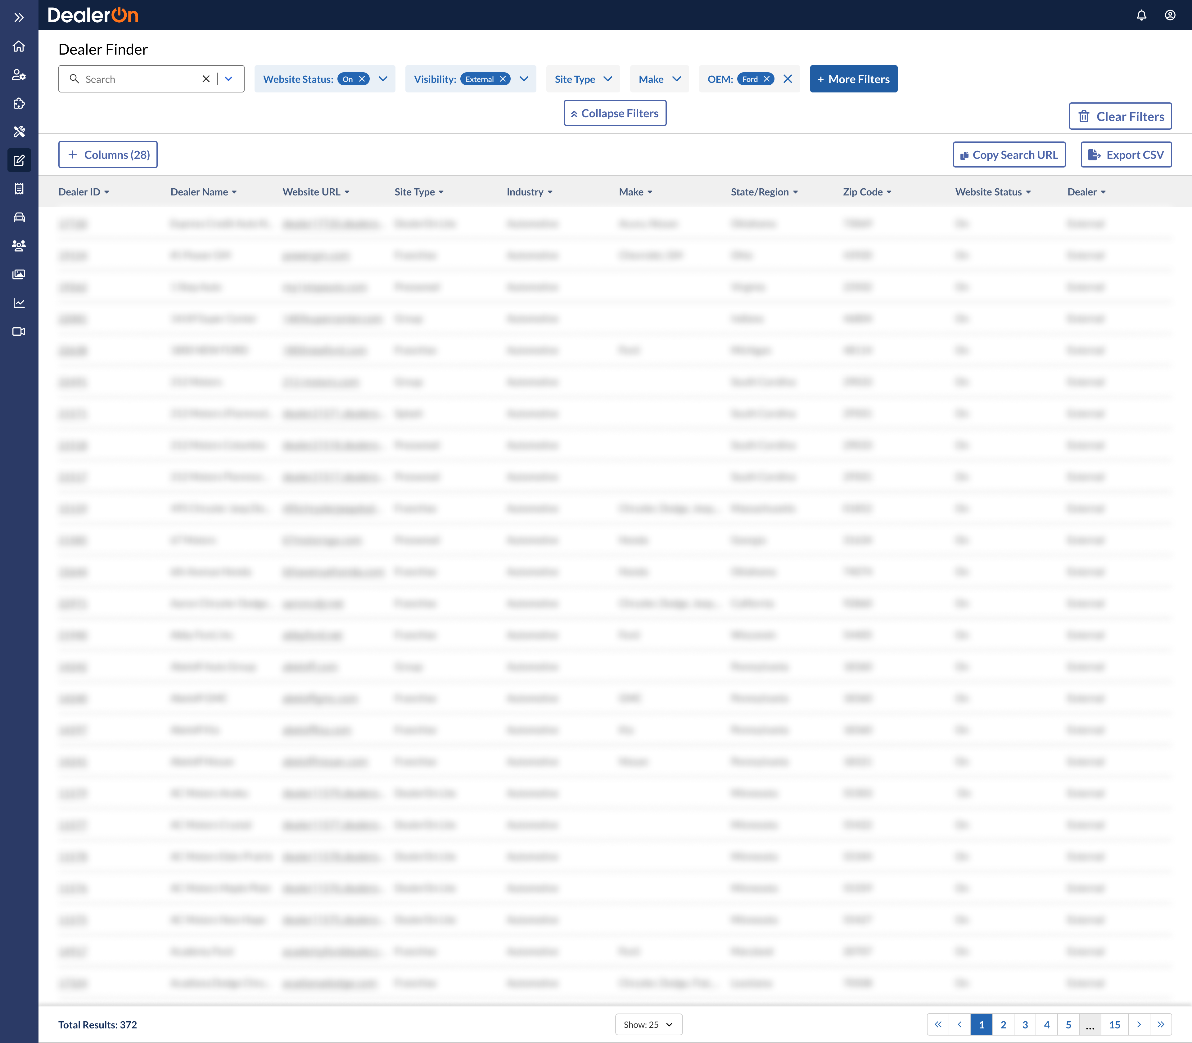Click the video camera sidebar icon
This screenshot has height=1043, width=1192.
[19, 331]
